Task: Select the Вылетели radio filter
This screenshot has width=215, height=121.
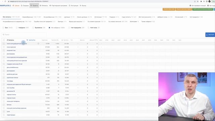Action: [33, 28]
